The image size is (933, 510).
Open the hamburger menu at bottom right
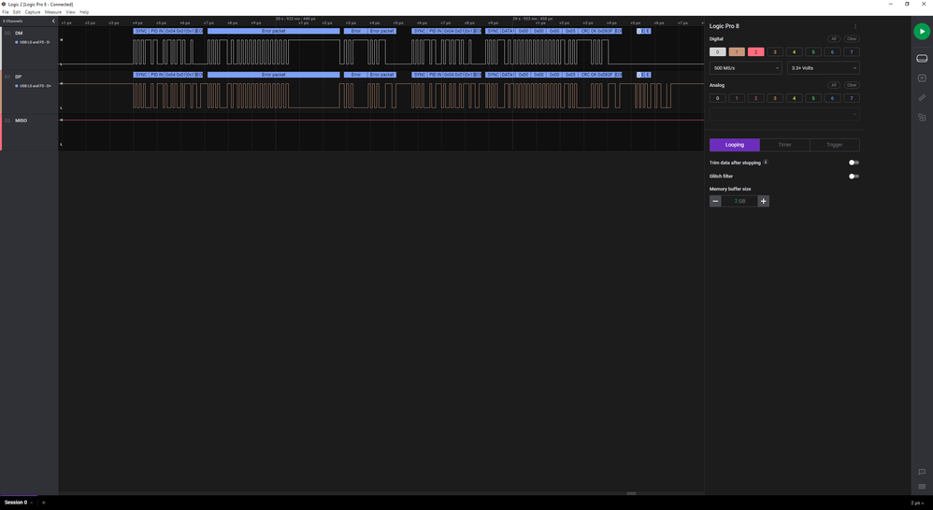(922, 487)
